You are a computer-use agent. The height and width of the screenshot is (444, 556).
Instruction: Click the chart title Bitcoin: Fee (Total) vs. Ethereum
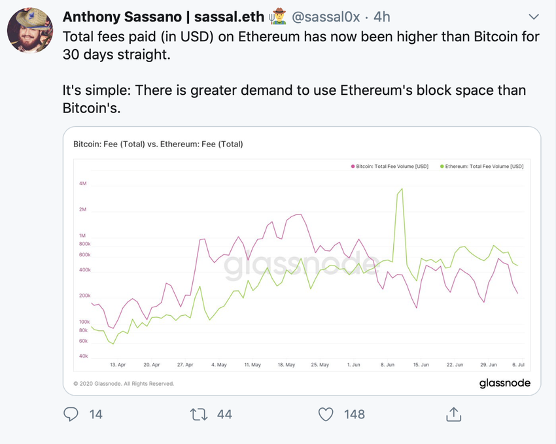158,144
